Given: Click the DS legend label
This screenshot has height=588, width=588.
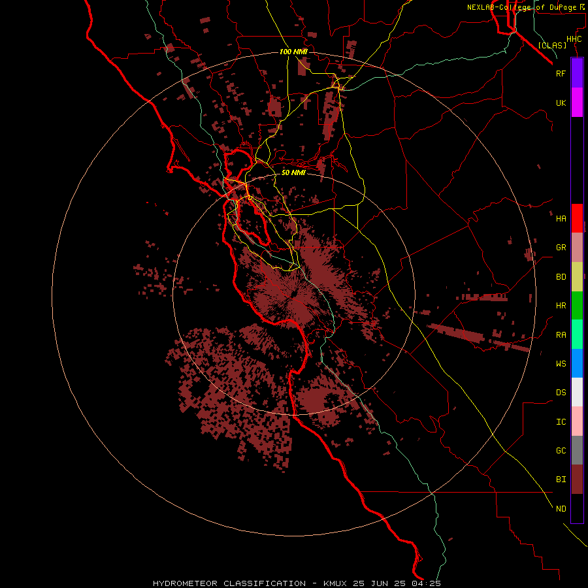Looking at the screenshot, I should click(561, 393).
